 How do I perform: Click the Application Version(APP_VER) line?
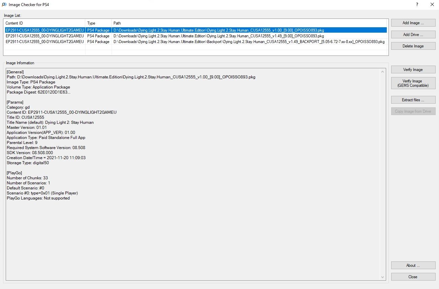[x=41, y=133]
